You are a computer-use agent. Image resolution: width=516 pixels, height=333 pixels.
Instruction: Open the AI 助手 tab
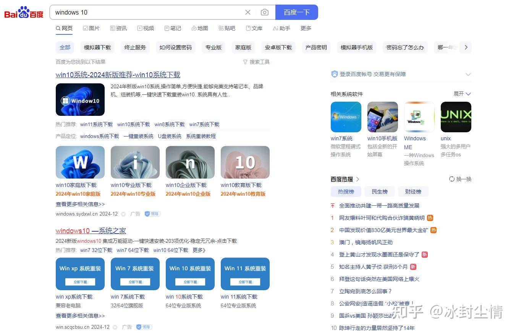[x=281, y=28]
